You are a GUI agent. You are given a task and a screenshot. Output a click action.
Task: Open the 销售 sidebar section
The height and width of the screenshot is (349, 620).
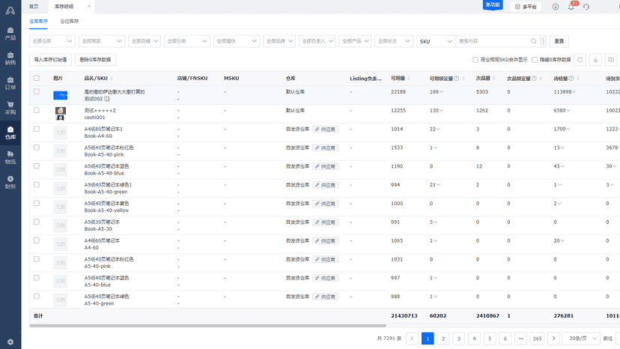tap(10, 58)
